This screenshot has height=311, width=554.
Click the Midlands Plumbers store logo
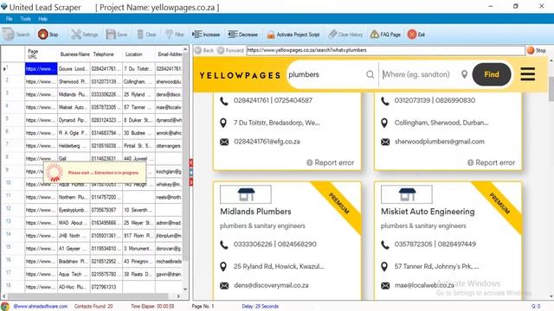[x=246, y=194]
